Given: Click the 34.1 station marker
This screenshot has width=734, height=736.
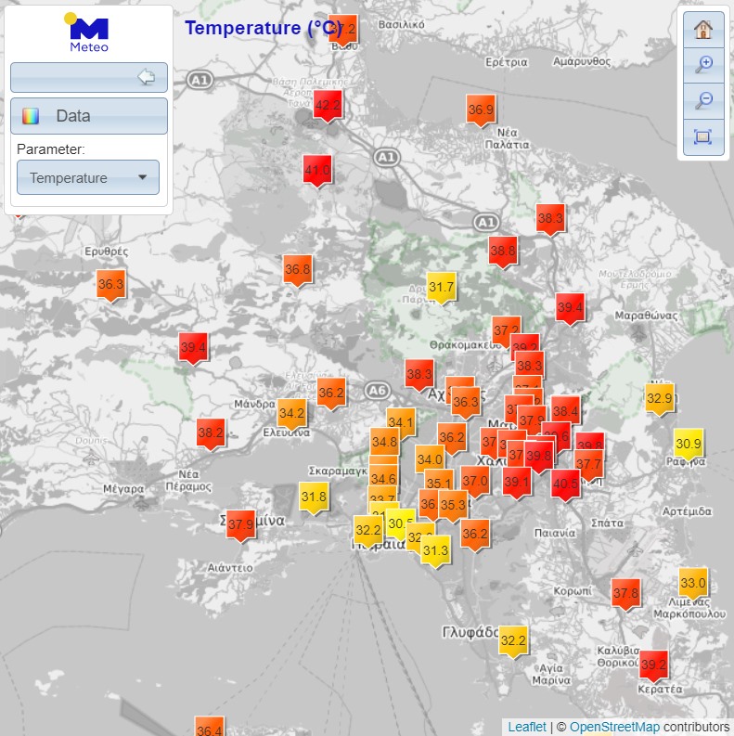Looking at the screenshot, I should click(x=400, y=424).
